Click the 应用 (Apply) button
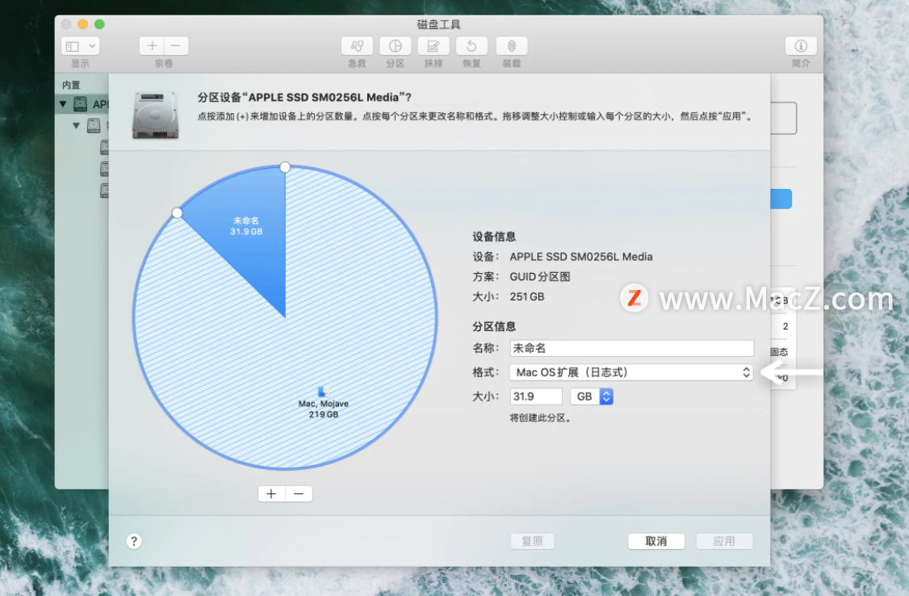The width and height of the screenshot is (909, 596). [724, 541]
